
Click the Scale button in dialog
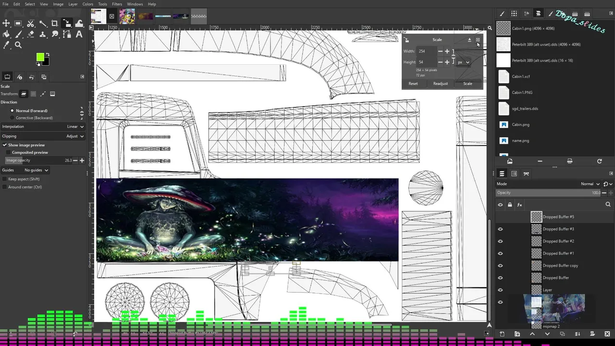467,84
